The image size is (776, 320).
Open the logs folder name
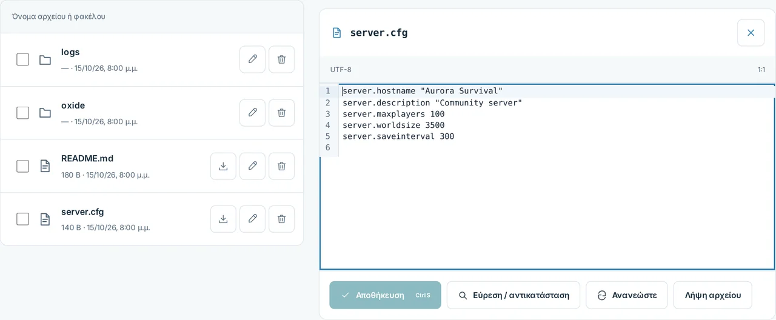point(70,52)
